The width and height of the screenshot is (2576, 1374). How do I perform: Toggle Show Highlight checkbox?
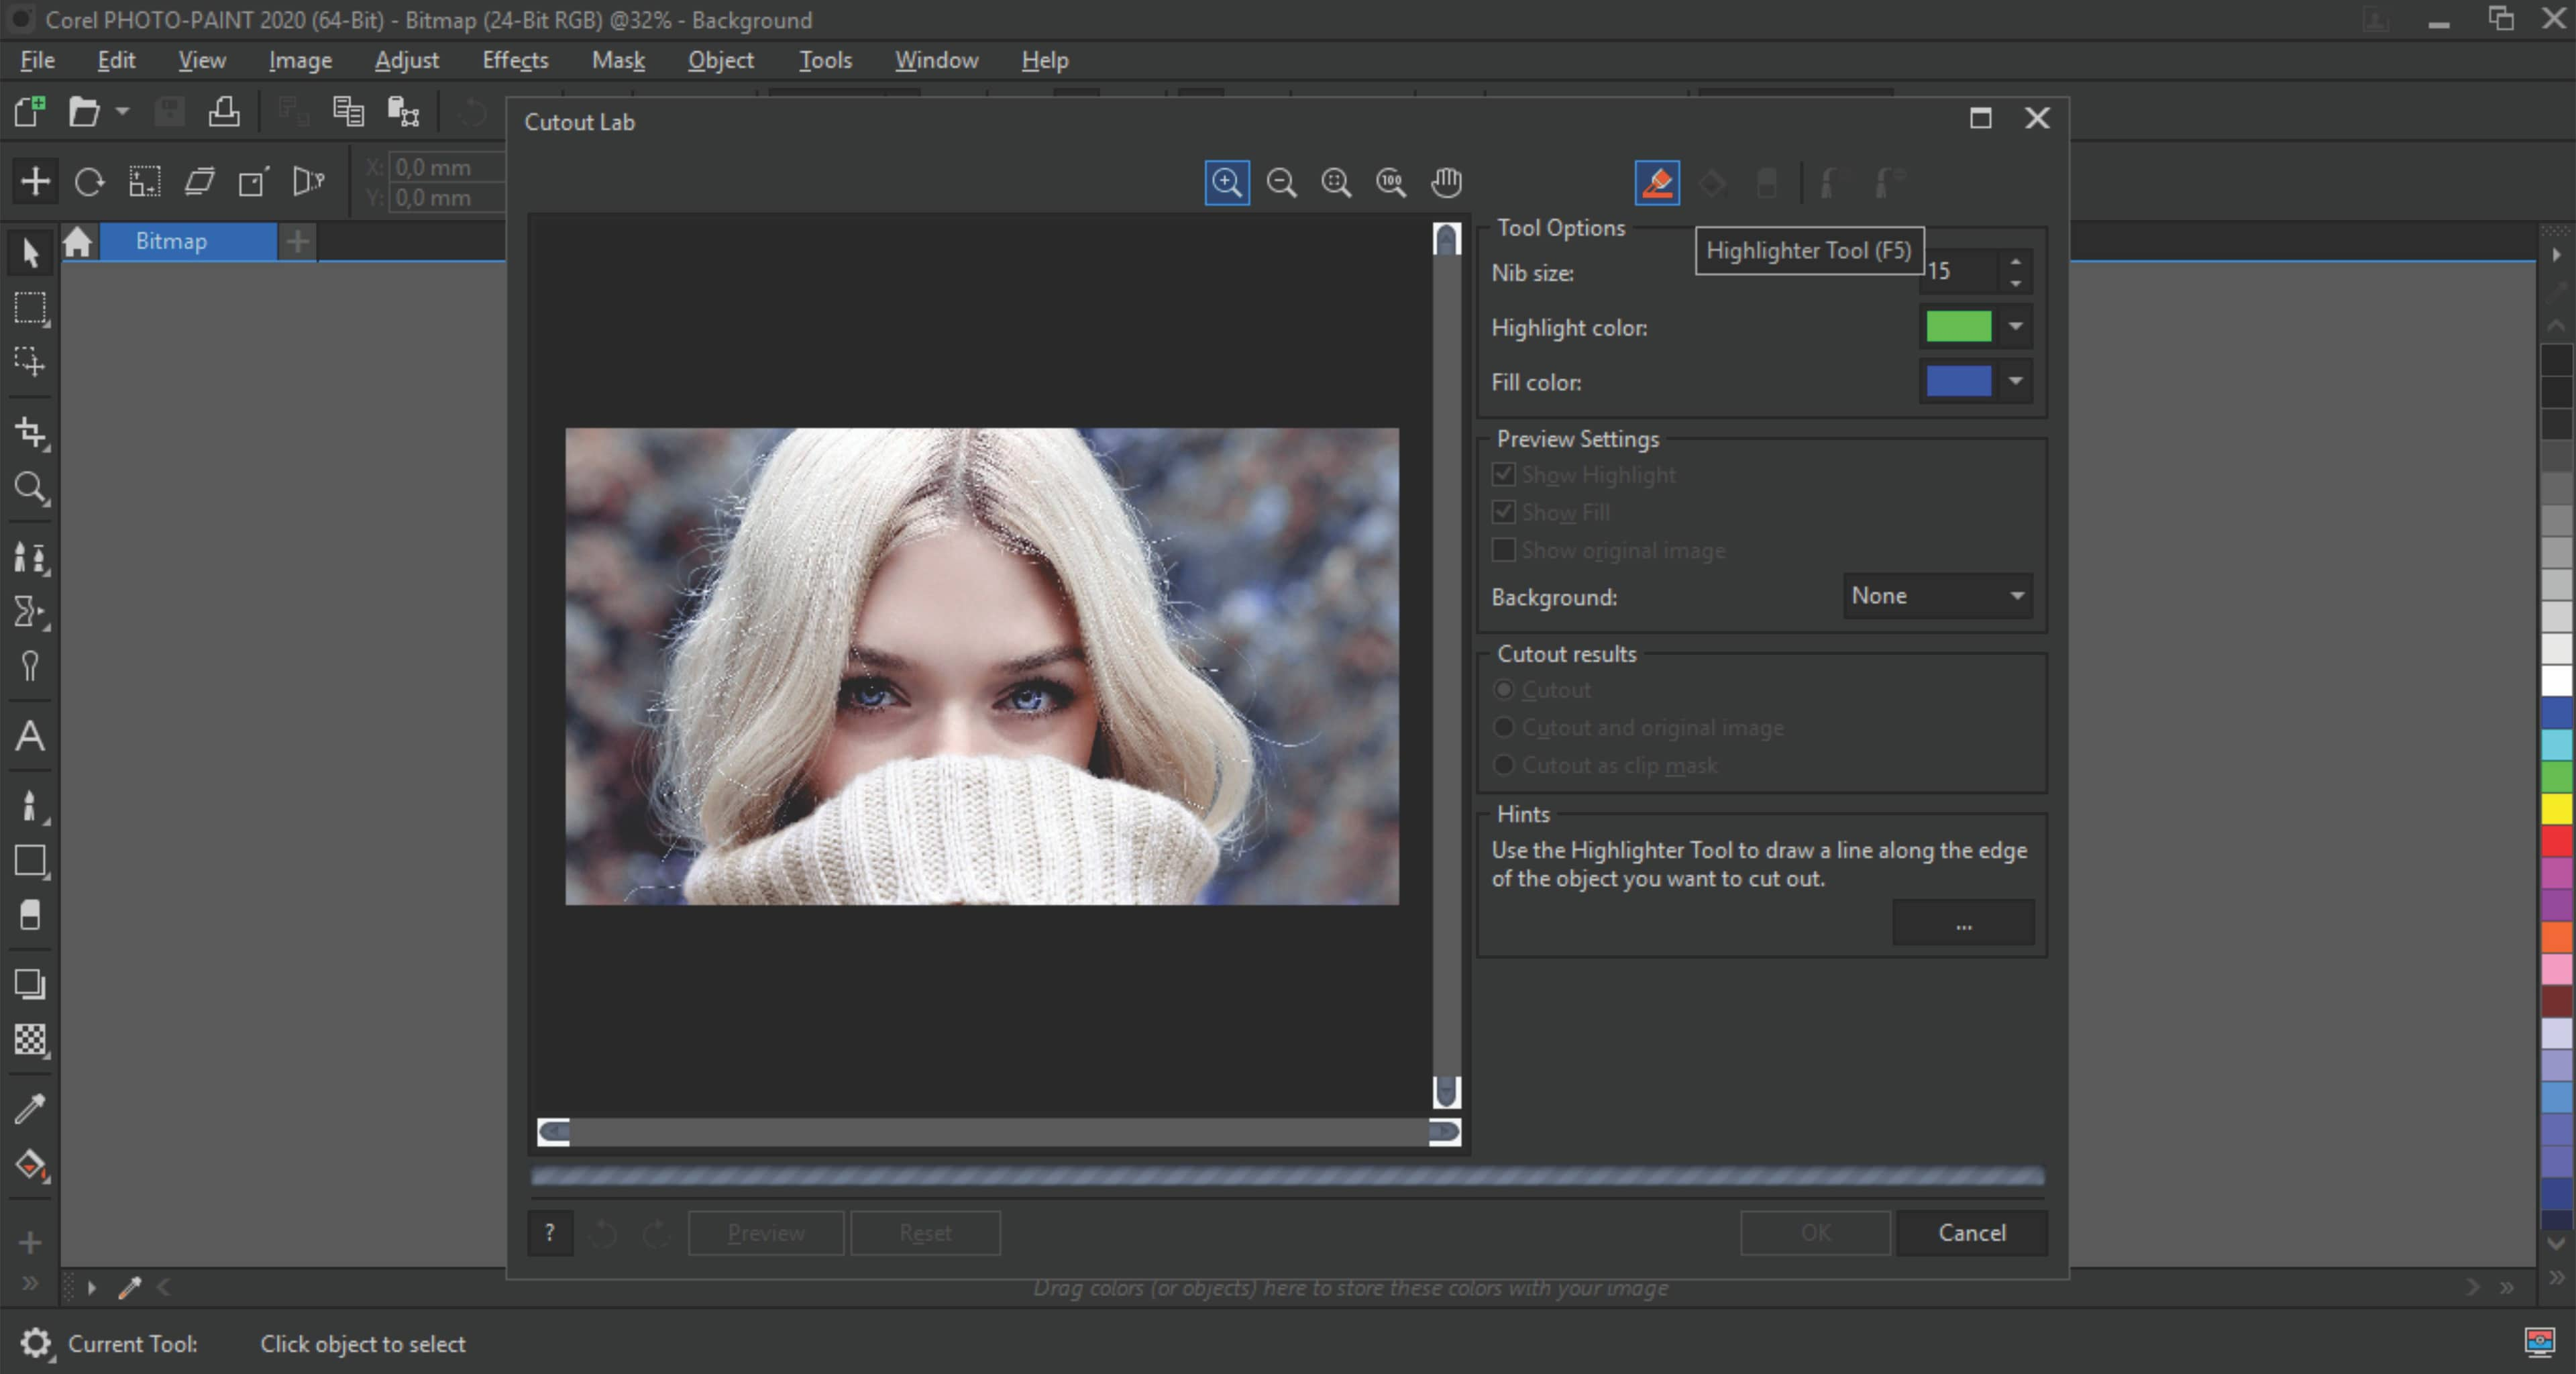(x=1505, y=474)
